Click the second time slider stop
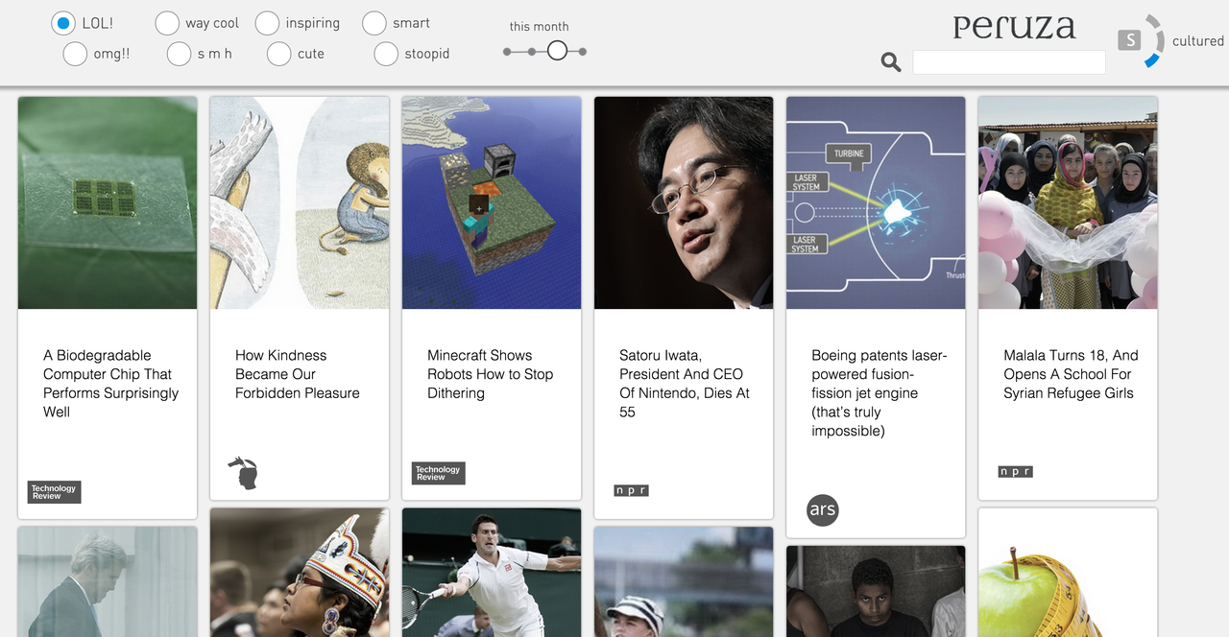 coord(531,51)
